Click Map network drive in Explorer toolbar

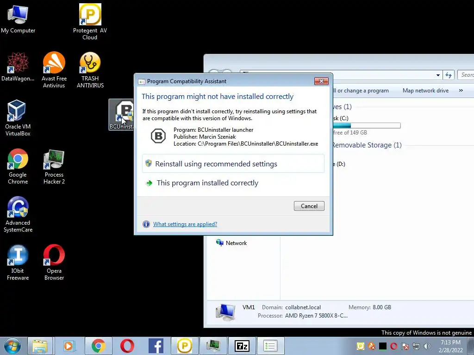pyautogui.click(x=425, y=91)
